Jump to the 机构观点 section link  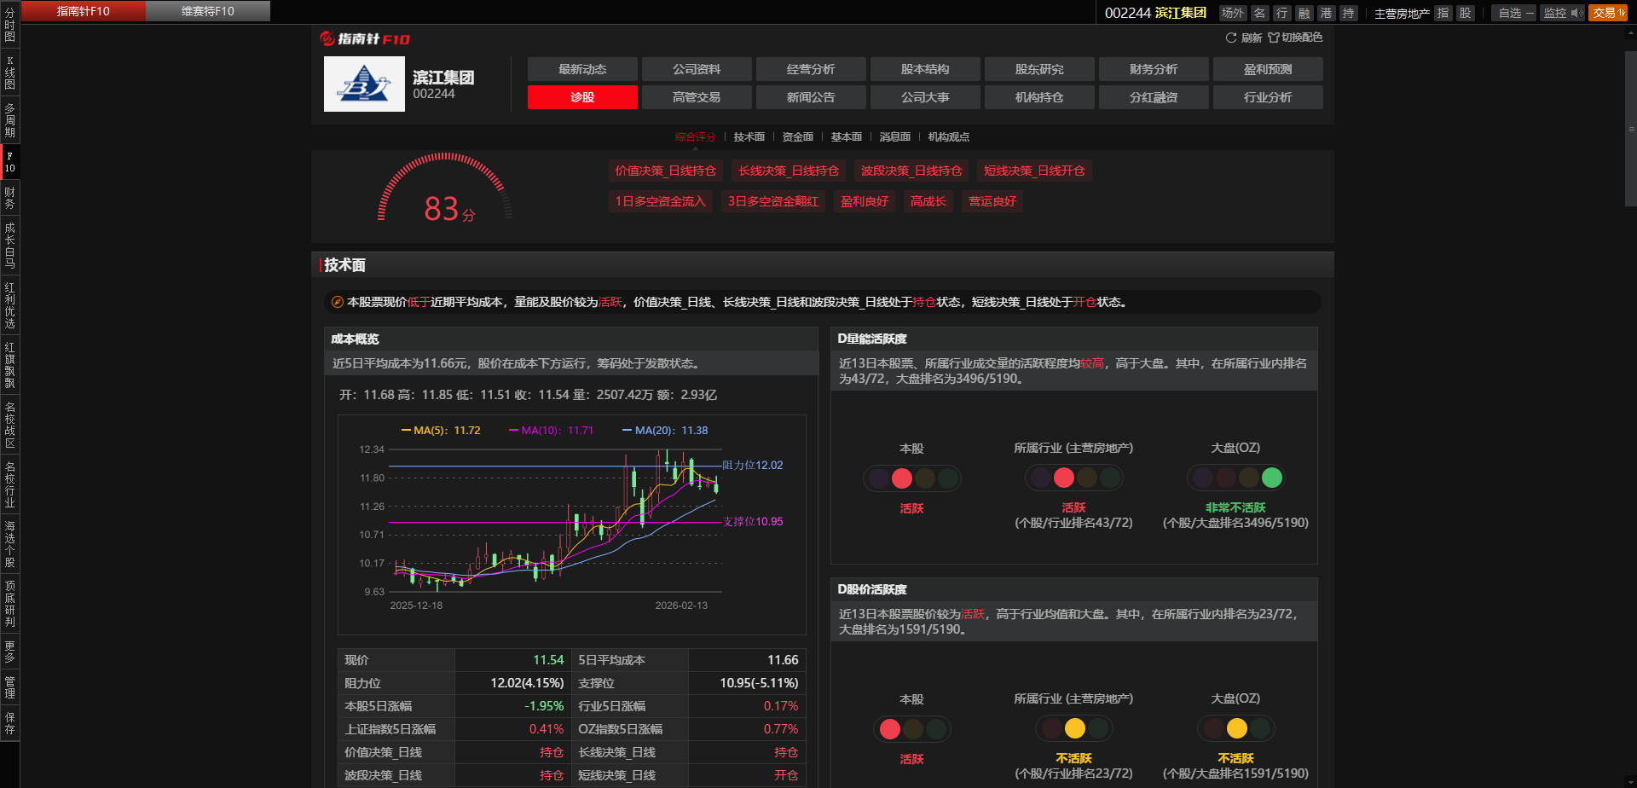pos(949,137)
